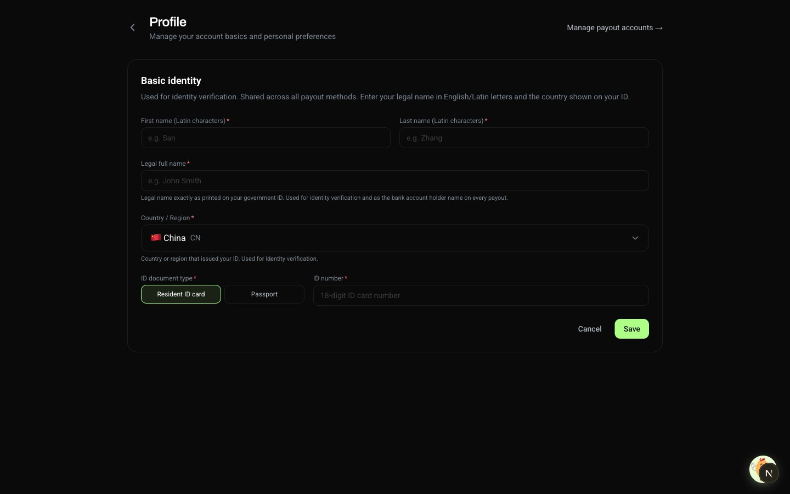
Task: Open Manage payout accounts link
Action: pyautogui.click(x=614, y=27)
